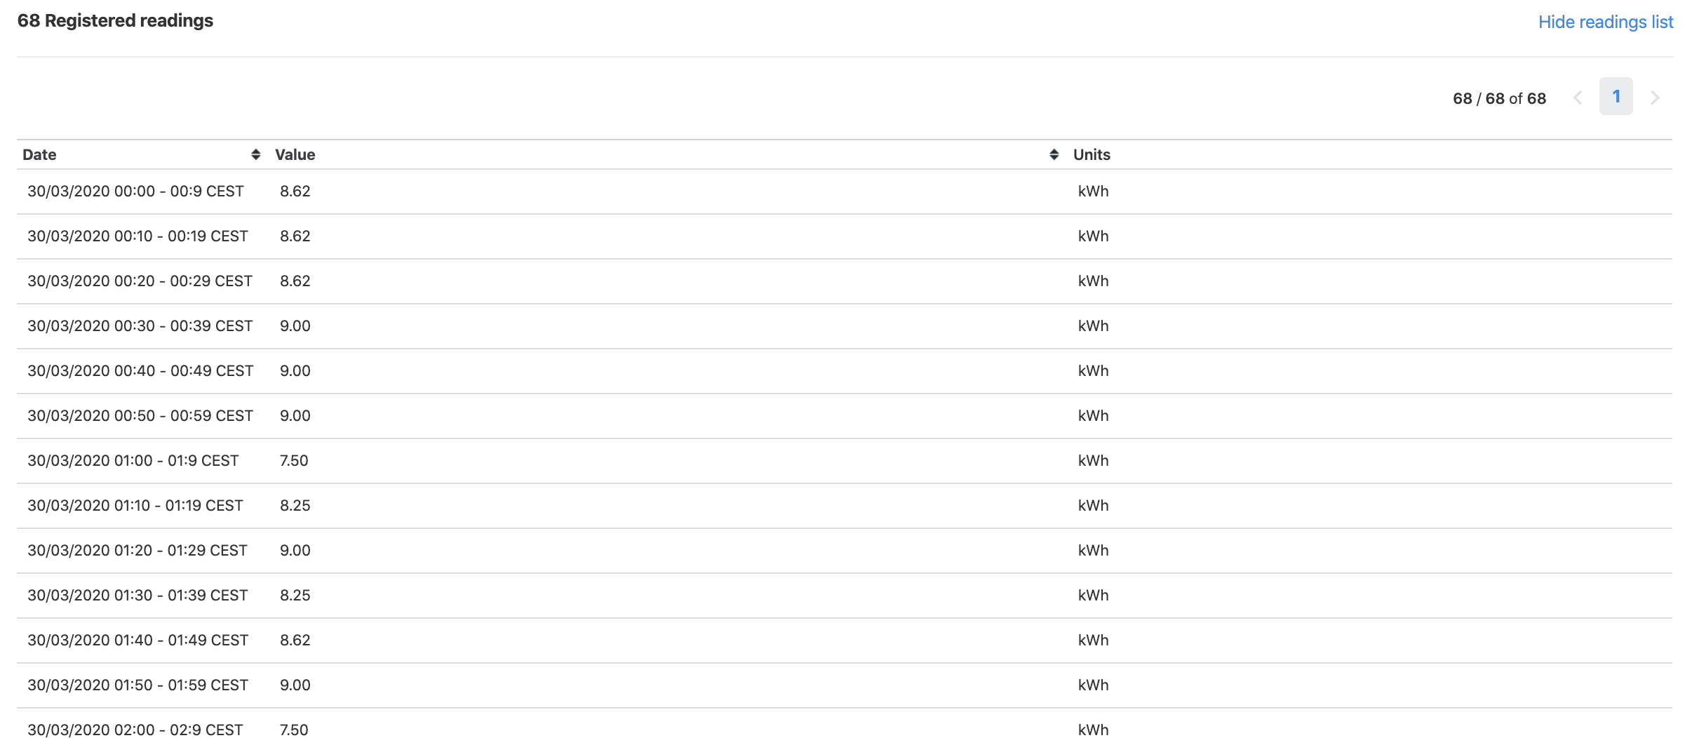
Task: Hide the readings list
Action: 1605,22
